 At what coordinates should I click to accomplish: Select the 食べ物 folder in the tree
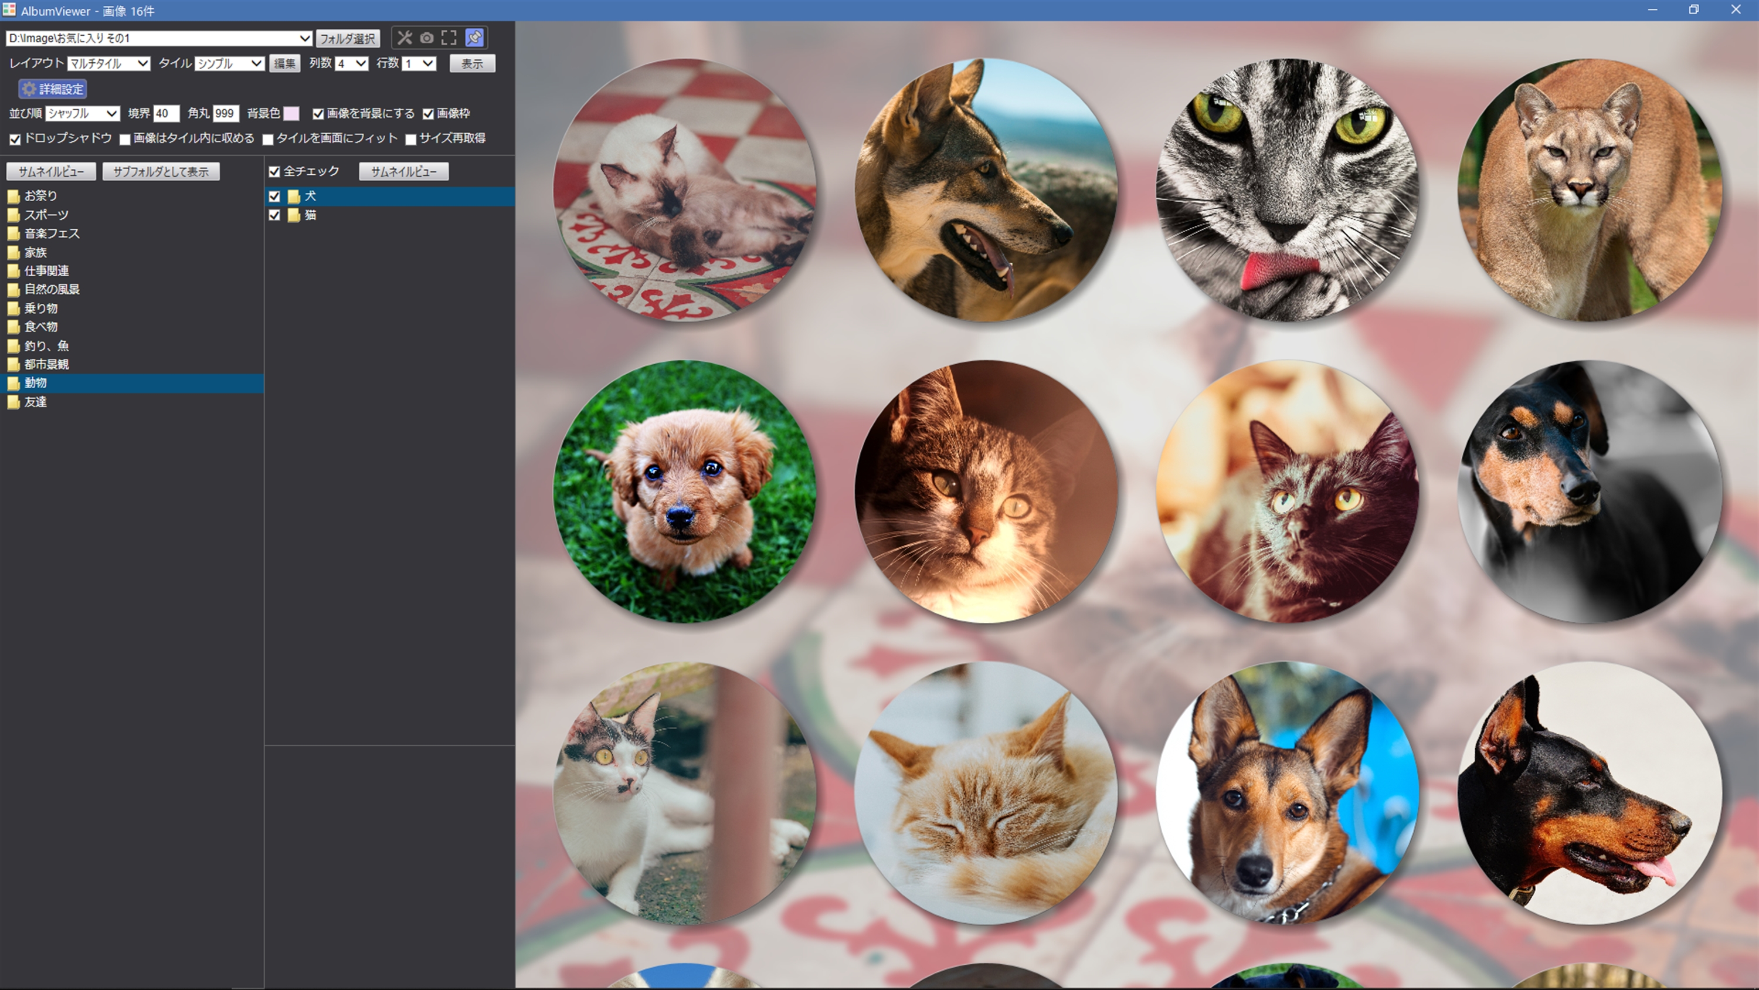41,327
